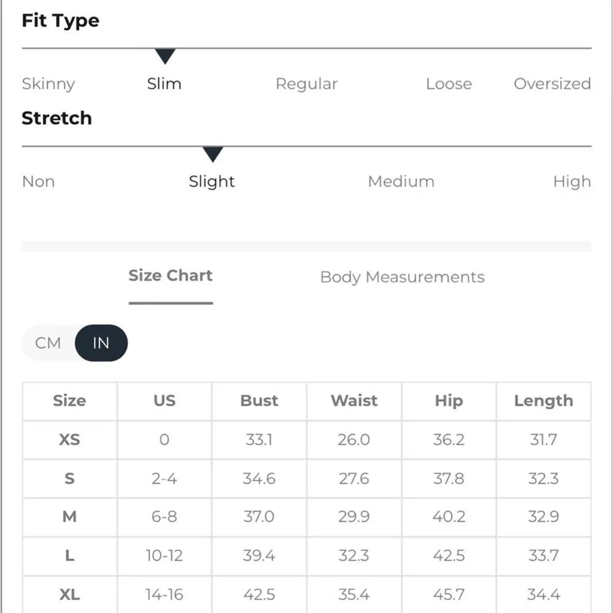613x613 pixels.
Task: Select the Loose fit option
Action: [x=449, y=84]
